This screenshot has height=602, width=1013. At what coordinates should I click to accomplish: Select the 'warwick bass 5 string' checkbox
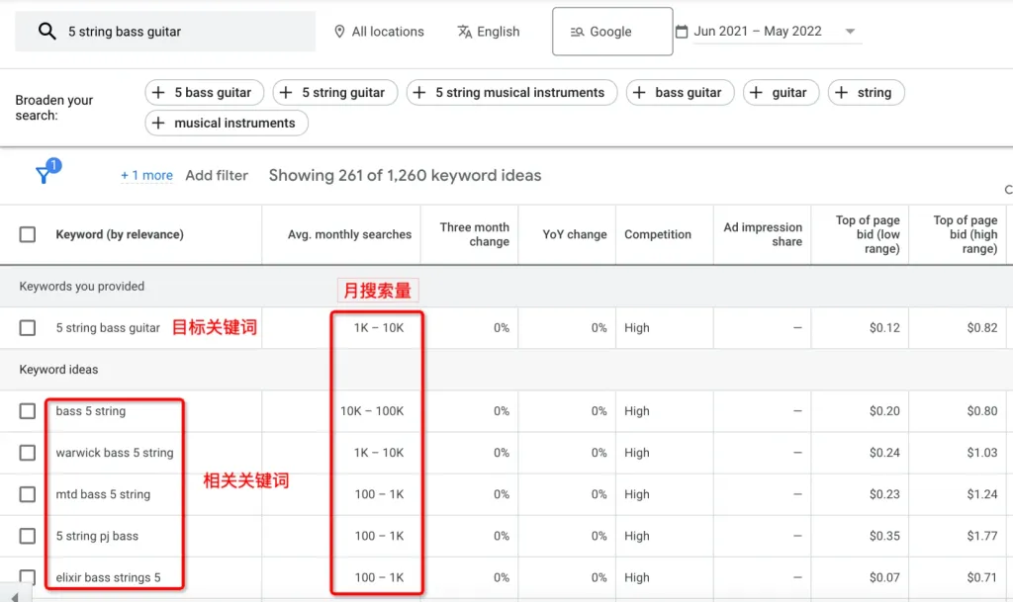coord(28,453)
